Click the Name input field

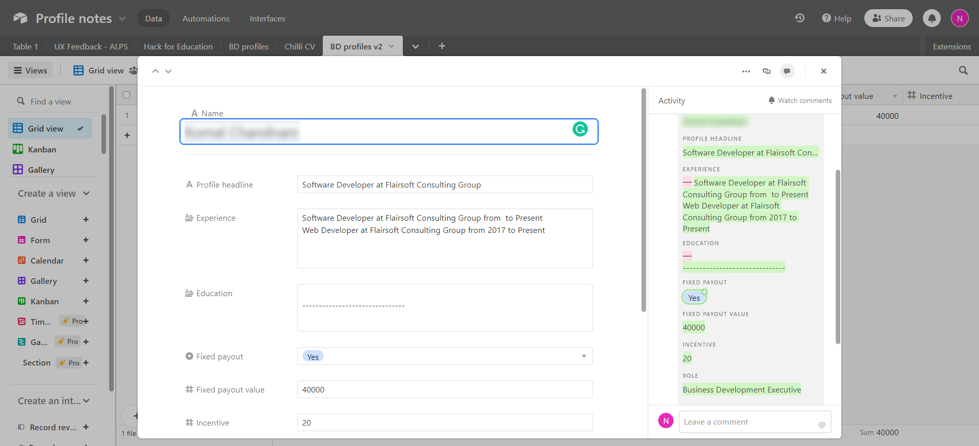point(389,132)
